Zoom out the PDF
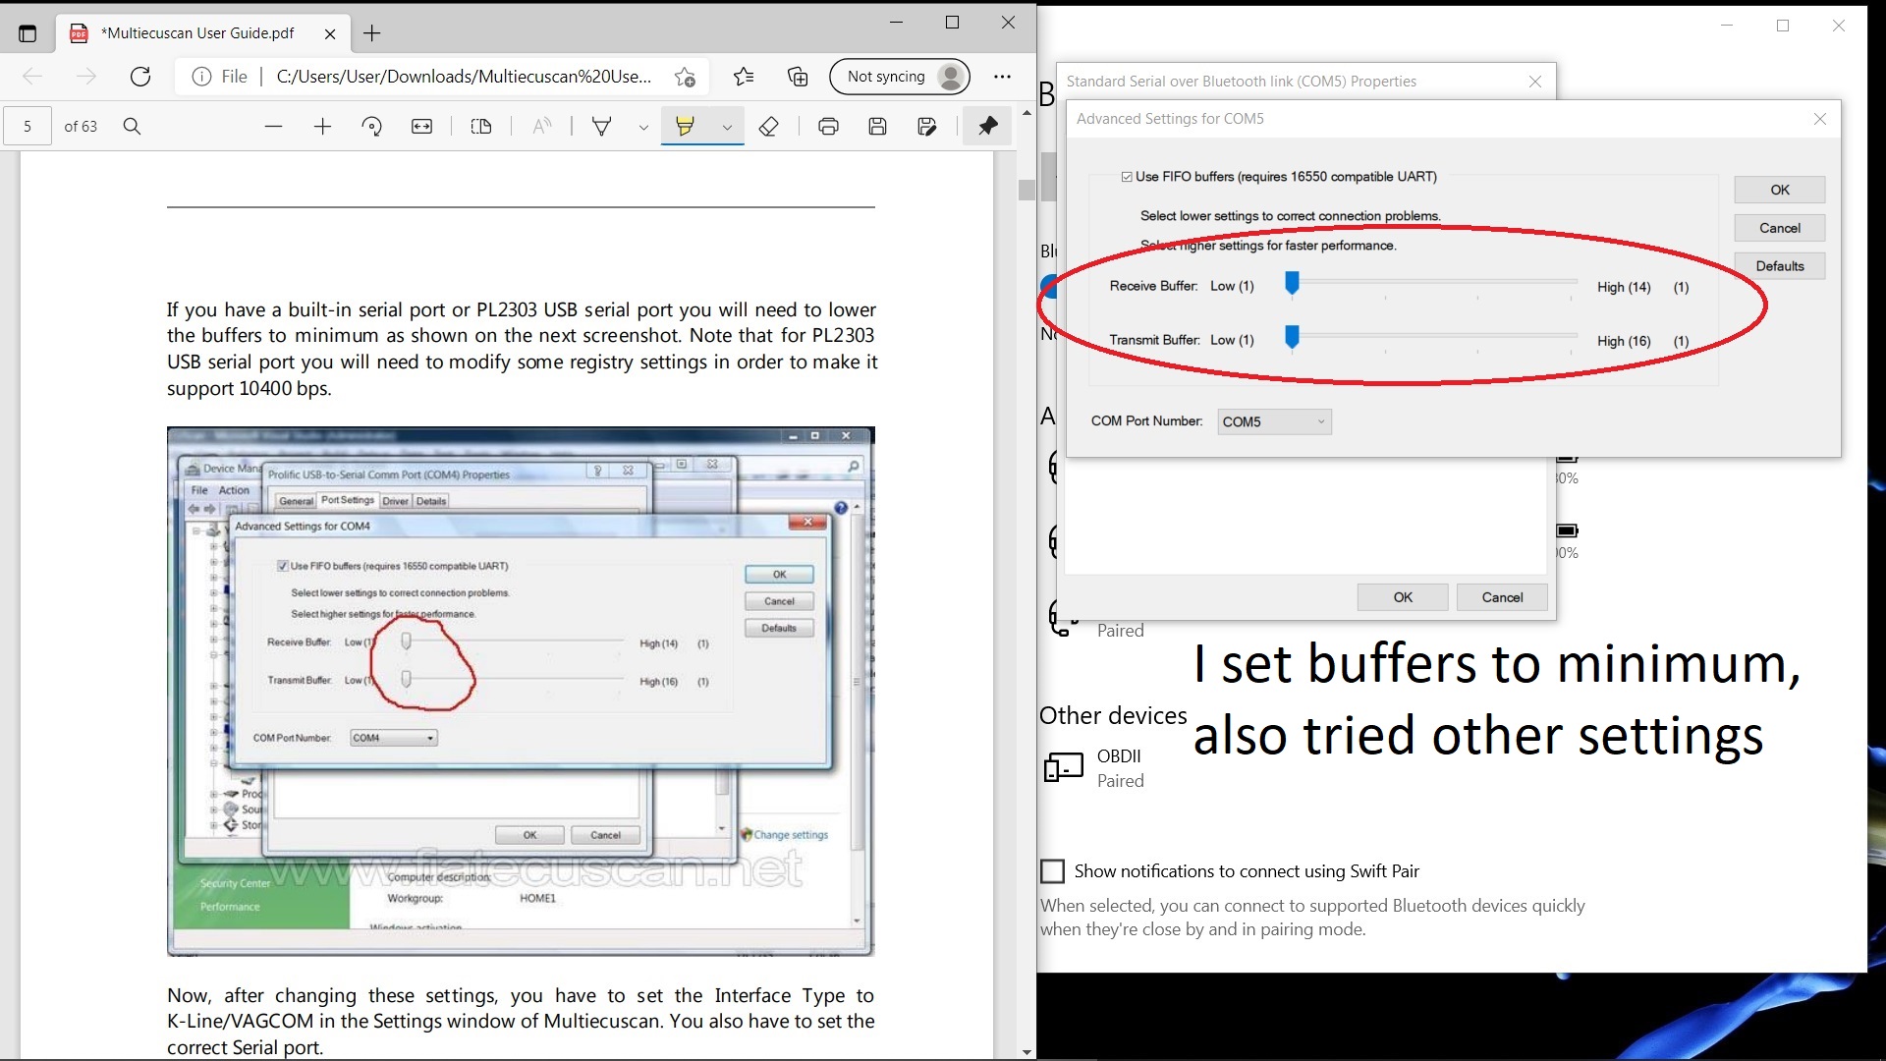The width and height of the screenshot is (1886, 1061). [273, 126]
